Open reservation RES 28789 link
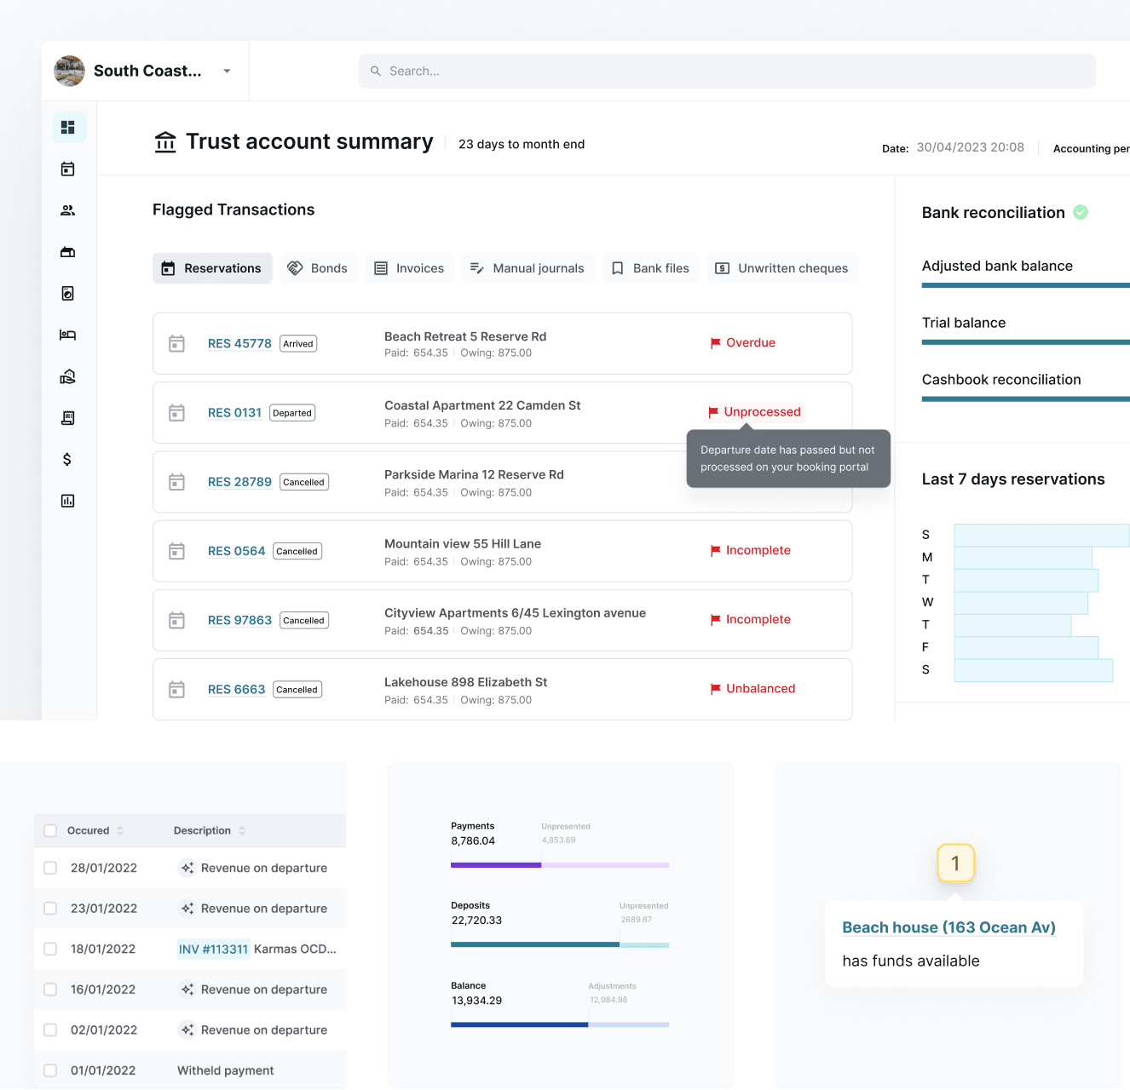This screenshot has width=1130, height=1090. 239,482
